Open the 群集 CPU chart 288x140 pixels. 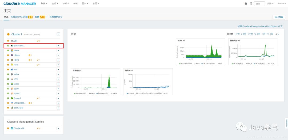(x=148, y=82)
